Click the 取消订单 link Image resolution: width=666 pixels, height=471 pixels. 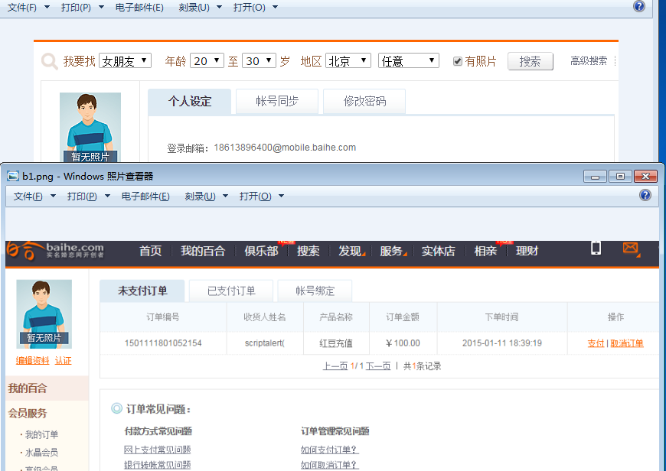627,343
